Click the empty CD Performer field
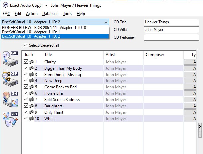The height and width of the screenshot is (154, 203). pyautogui.click(x=171, y=37)
